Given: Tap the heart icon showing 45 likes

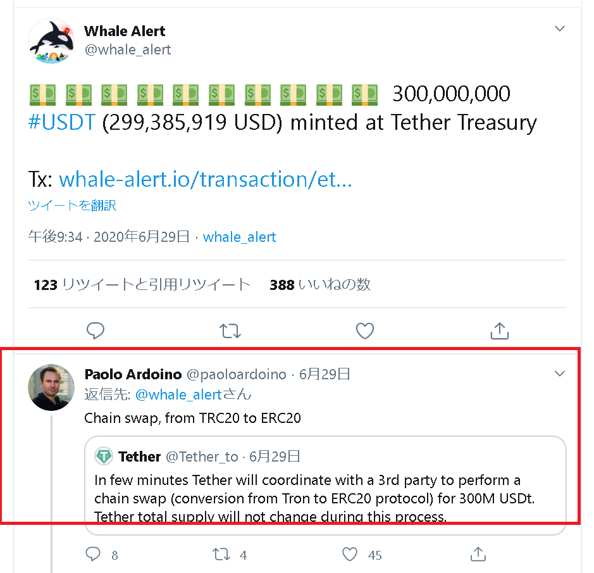Looking at the screenshot, I should click(349, 554).
